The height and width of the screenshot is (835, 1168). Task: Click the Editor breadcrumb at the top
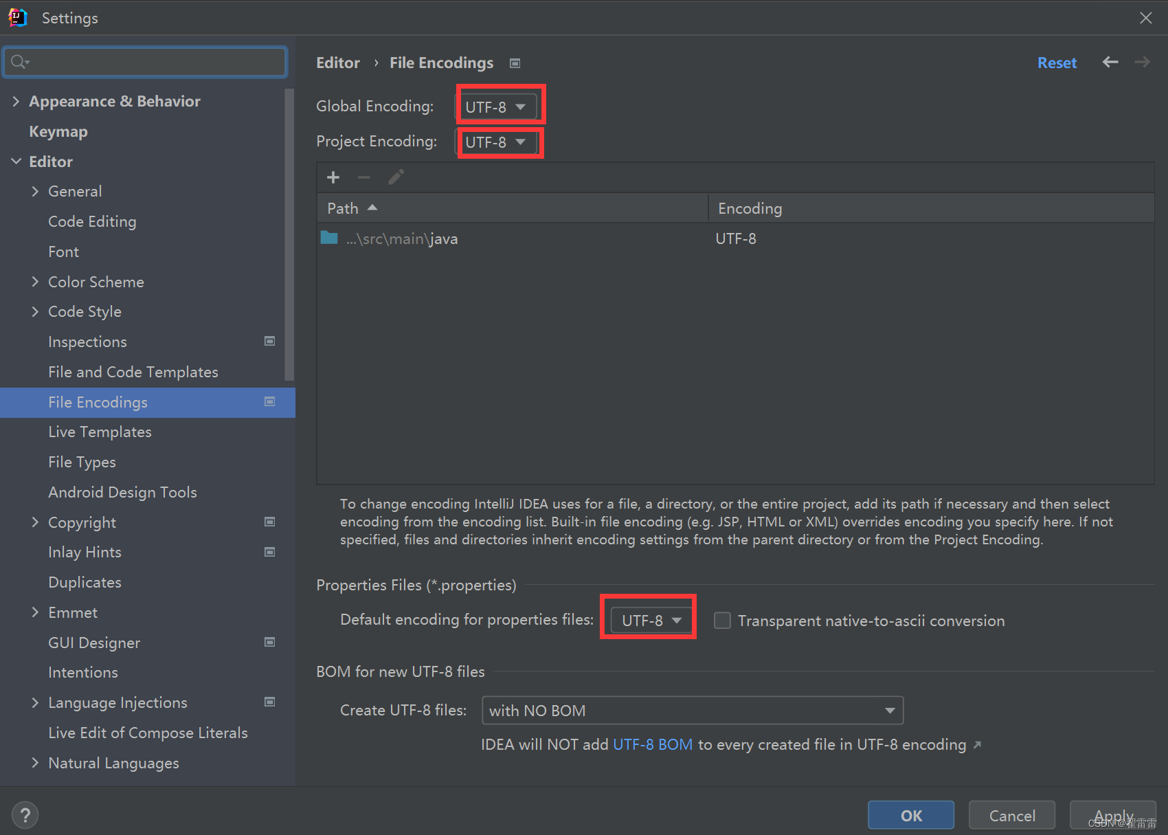[338, 63]
